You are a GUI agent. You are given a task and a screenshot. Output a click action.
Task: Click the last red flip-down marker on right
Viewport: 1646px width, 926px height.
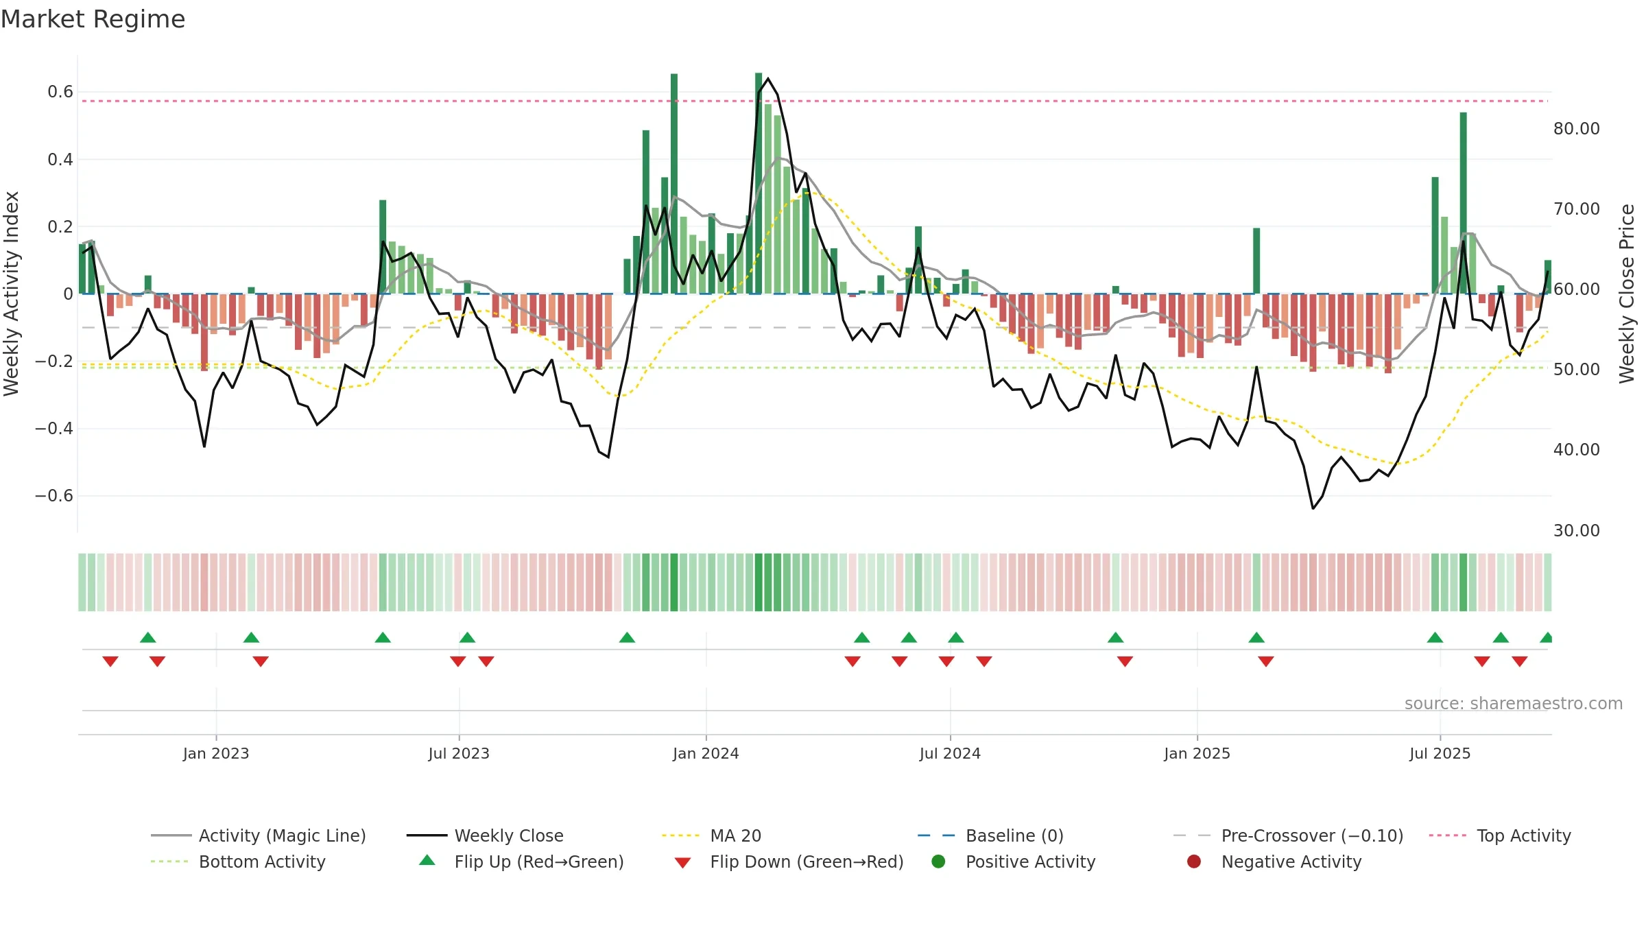(x=1520, y=661)
